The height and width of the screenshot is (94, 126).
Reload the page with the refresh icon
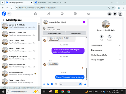pos(12,8)
